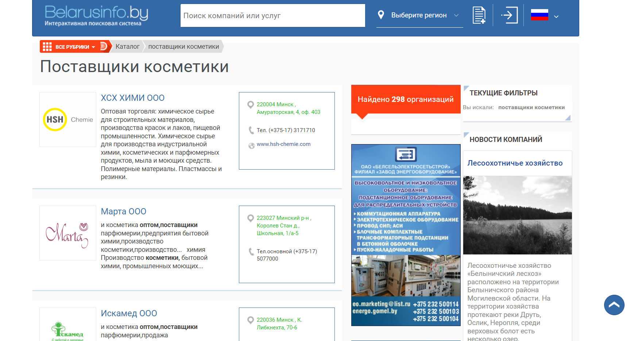Click address 220004 Минск, Амураторская
The image size is (627, 341).
pos(288,108)
